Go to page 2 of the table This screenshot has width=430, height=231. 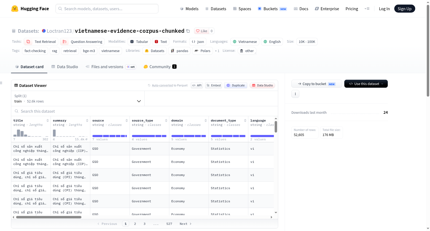click(135, 224)
